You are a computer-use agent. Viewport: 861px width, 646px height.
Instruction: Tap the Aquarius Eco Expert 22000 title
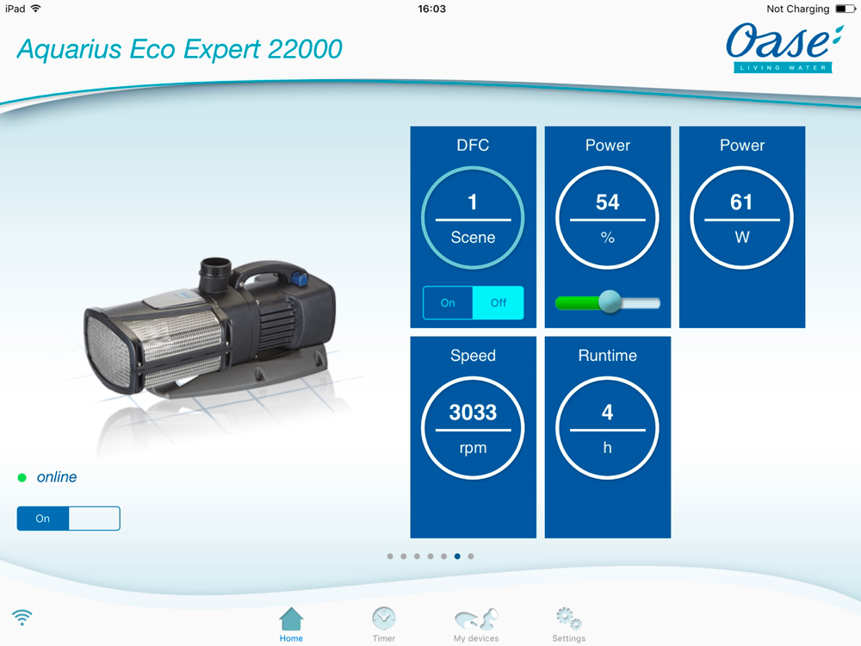coord(180,49)
